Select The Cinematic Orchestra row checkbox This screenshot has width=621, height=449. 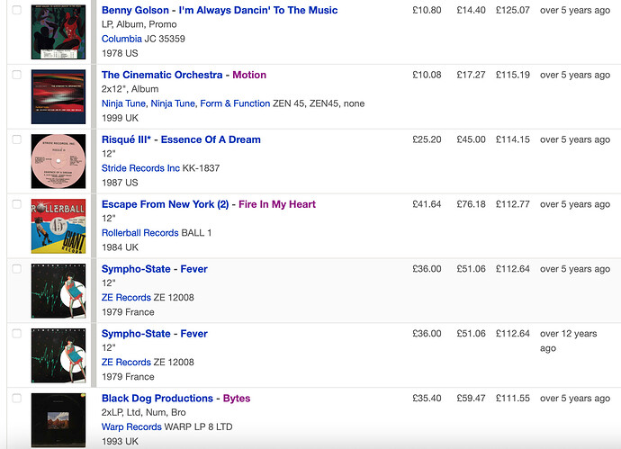[x=16, y=75]
